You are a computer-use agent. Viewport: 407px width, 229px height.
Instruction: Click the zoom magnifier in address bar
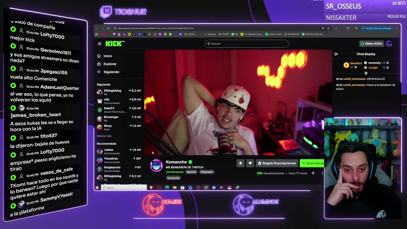coord(323,28)
